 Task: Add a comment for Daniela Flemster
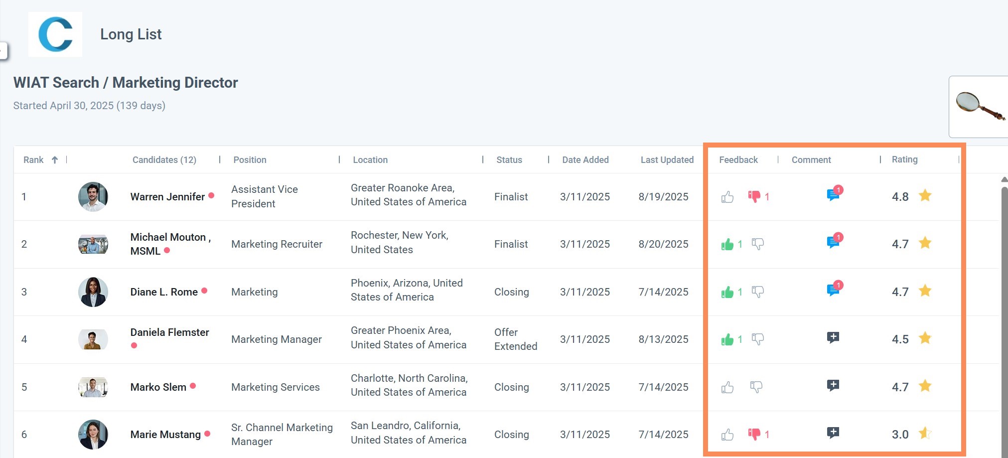(833, 338)
